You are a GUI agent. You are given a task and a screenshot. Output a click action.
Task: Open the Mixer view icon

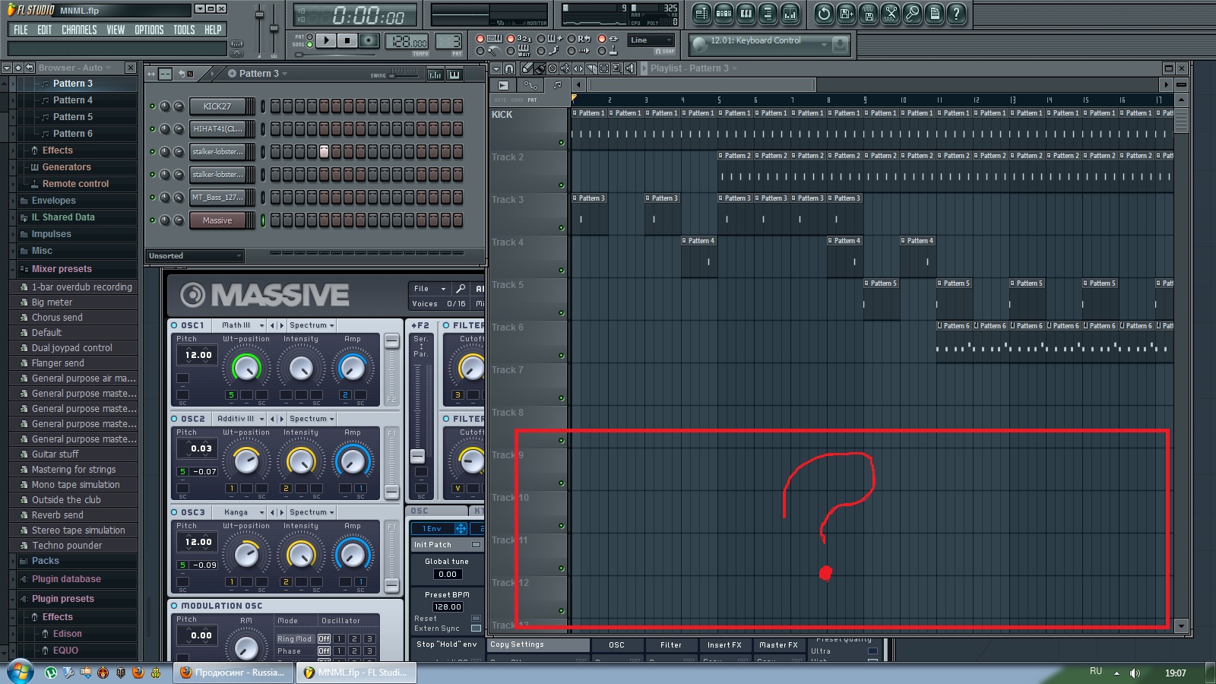pos(790,14)
